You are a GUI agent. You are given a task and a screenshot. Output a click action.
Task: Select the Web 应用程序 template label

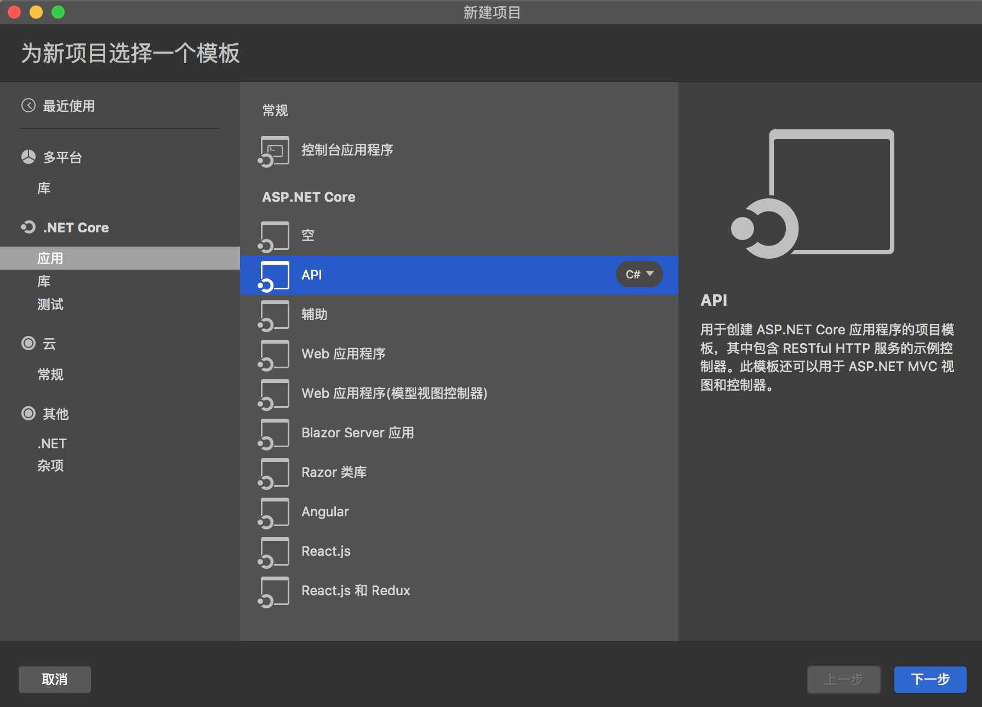tap(344, 354)
